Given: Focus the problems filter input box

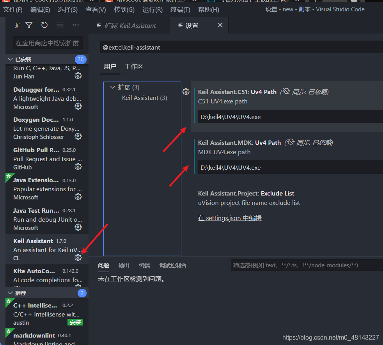Looking at the screenshot, I should click(x=307, y=265).
